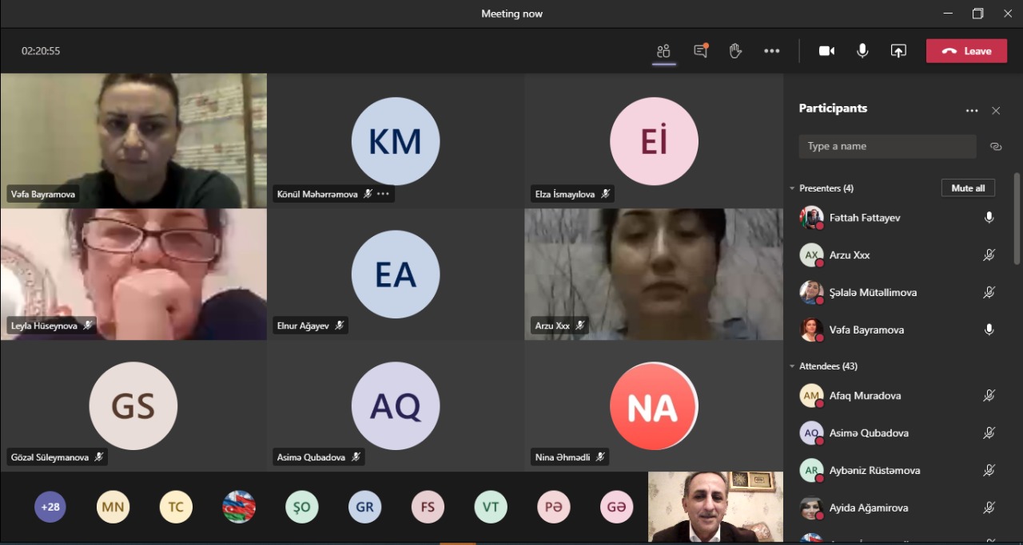
Task: Click the MN participant avatar
Action: [x=113, y=507]
